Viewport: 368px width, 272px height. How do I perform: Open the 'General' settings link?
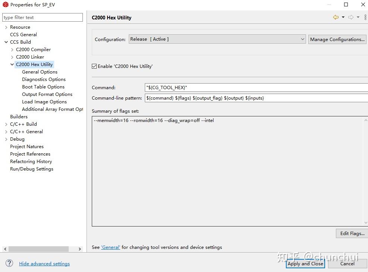point(110,247)
